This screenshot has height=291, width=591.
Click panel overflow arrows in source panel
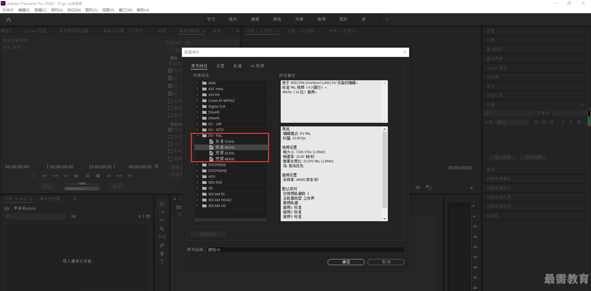coord(238,31)
